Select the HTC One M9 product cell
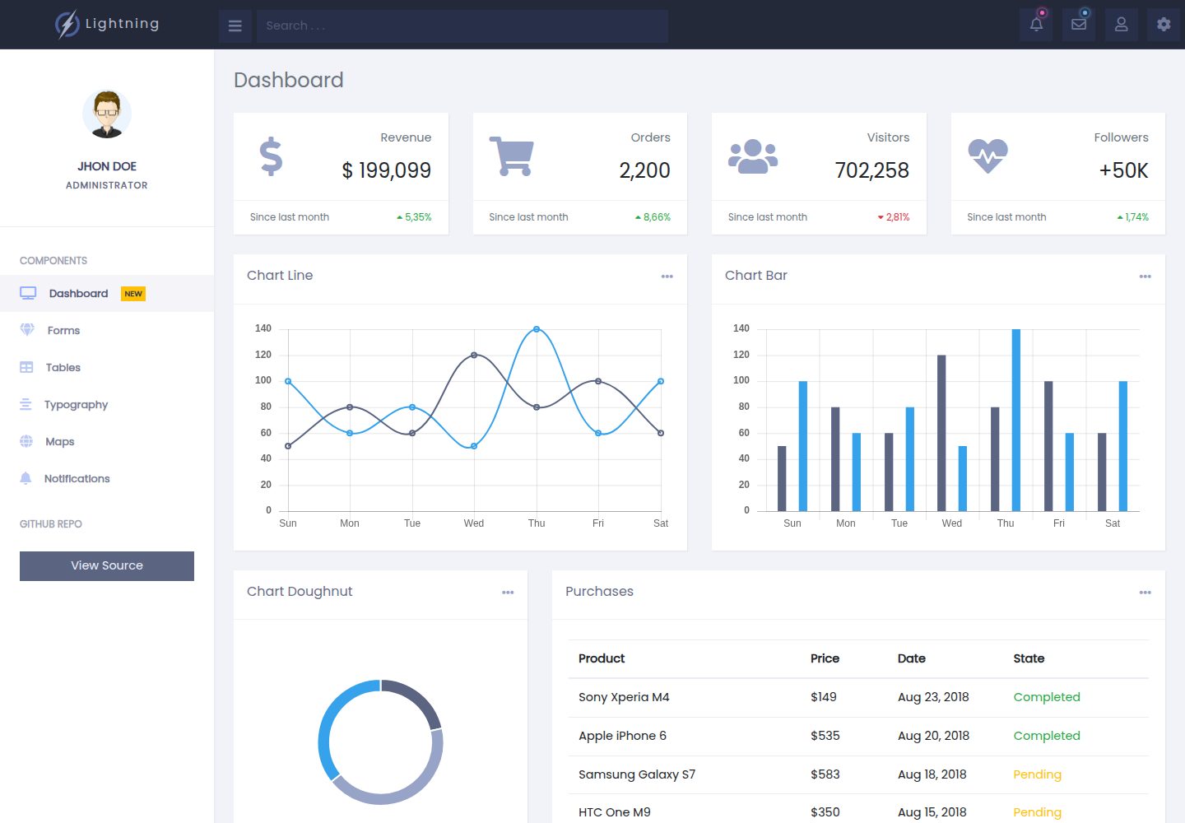The height and width of the screenshot is (823, 1185). tap(615, 812)
